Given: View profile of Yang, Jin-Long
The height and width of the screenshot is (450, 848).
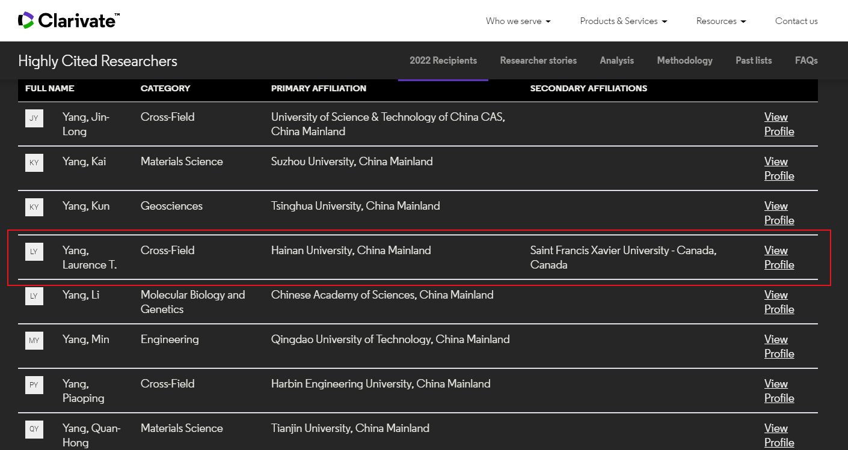Looking at the screenshot, I should [x=779, y=124].
